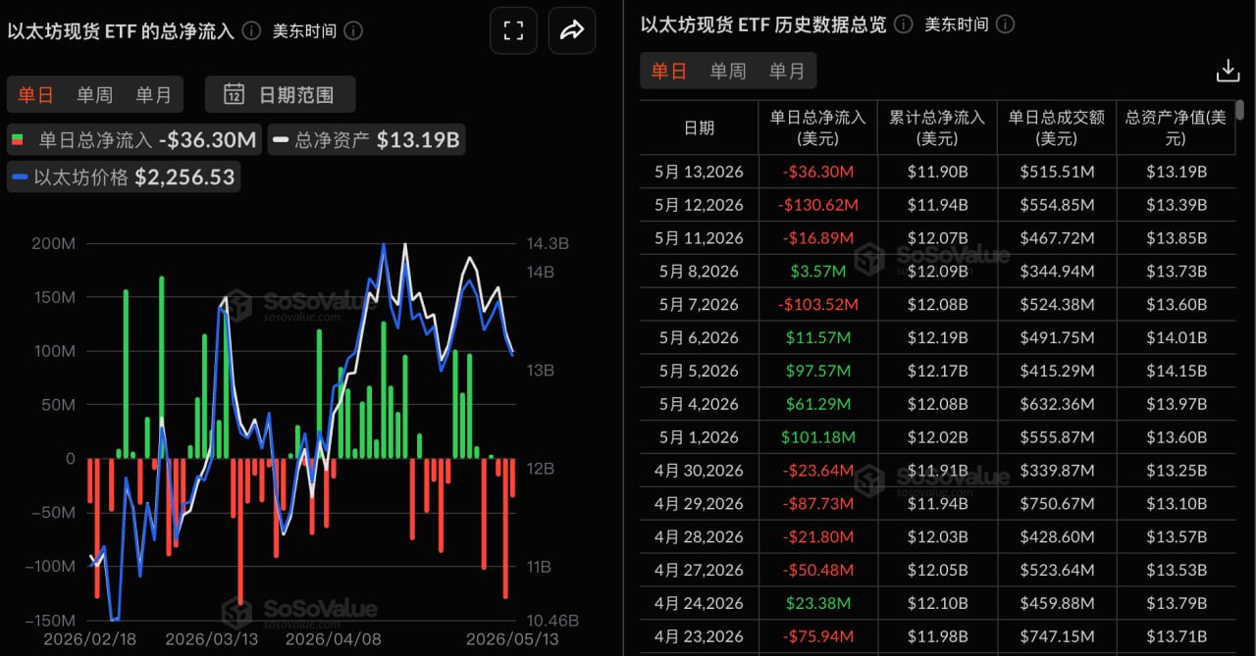Select the 5月 13,2026 date cell
The height and width of the screenshot is (656, 1256).
pos(699,172)
